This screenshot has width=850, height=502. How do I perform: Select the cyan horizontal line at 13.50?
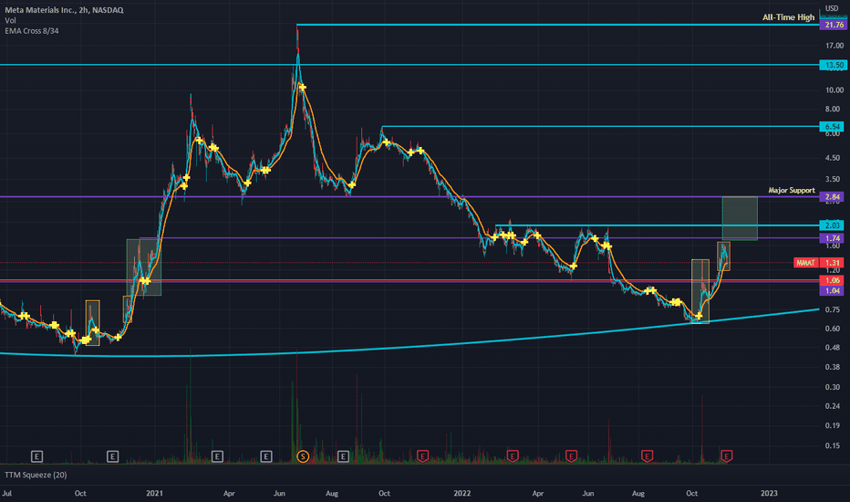pyautogui.click(x=409, y=65)
